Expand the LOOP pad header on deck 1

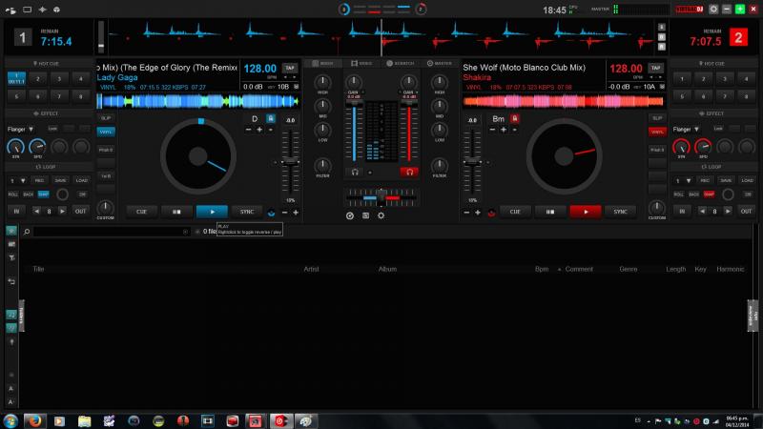46,167
